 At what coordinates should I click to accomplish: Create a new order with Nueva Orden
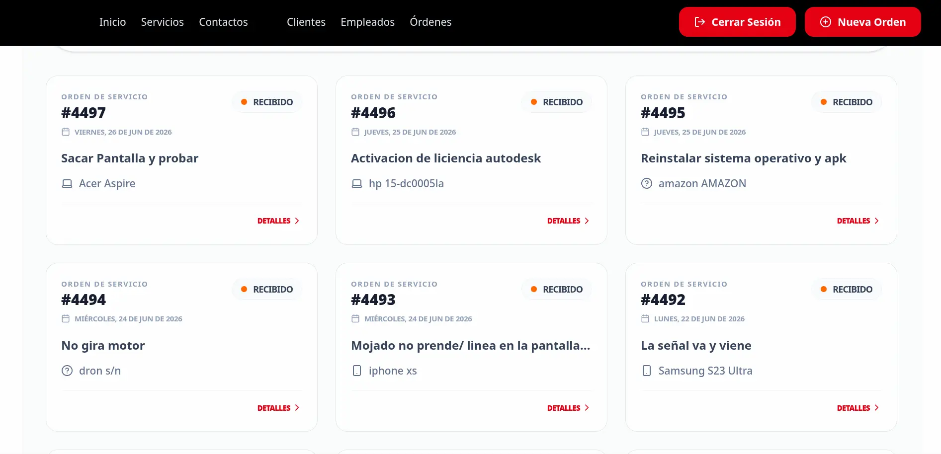(x=863, y=22)
